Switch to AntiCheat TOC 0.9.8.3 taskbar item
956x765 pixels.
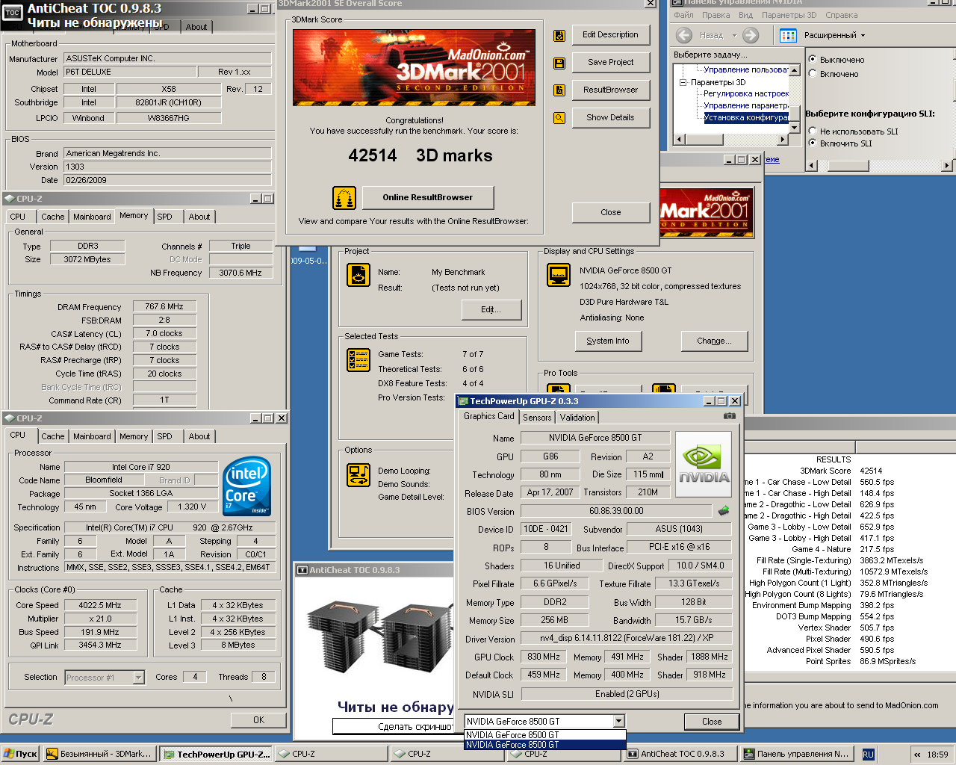pos(681,754)
